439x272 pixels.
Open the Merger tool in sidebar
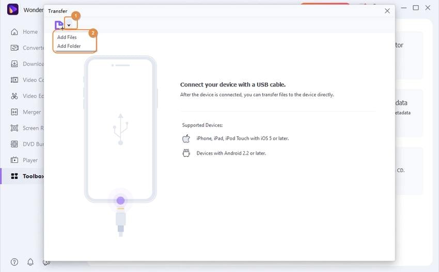coord(31,112)
